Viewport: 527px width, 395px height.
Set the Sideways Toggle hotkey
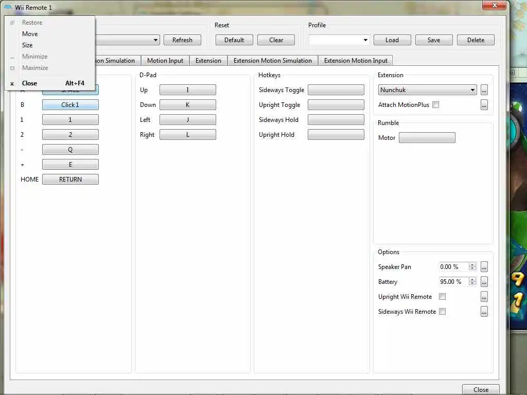point(336,89)
